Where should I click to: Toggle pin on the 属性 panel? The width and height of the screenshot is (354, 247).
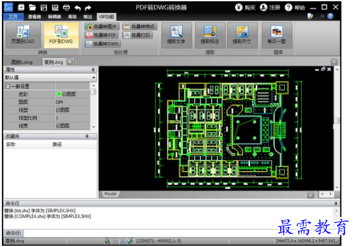[93, 70]
